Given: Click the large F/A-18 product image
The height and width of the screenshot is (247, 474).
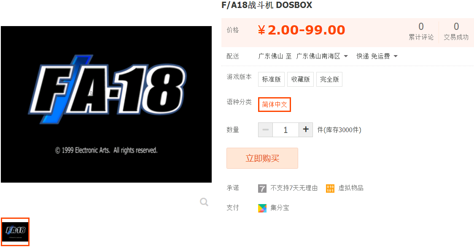Looking at the screenshot, I should click(x=106, y=104).
